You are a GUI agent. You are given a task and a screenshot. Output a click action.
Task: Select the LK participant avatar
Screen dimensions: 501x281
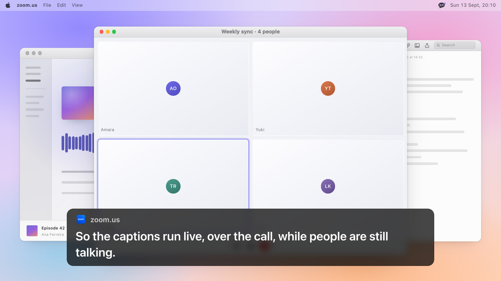coord(328,186)
